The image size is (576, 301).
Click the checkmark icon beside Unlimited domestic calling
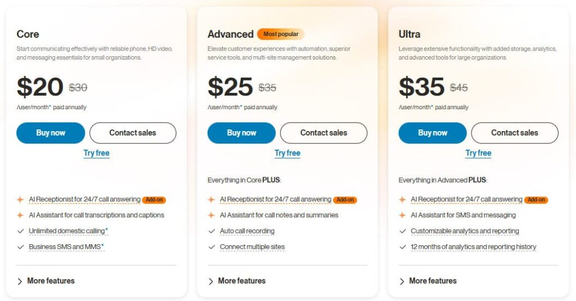pyautogui.click(x=21, y=231)
